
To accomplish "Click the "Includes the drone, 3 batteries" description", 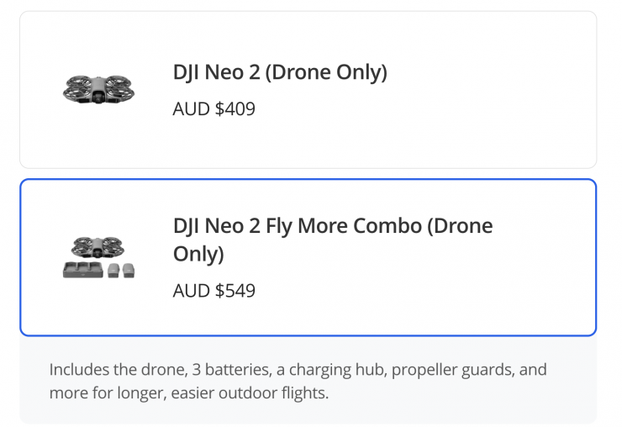I will [298, 370].
